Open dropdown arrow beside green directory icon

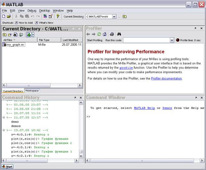pyautogui.click(x=33, y=35)
